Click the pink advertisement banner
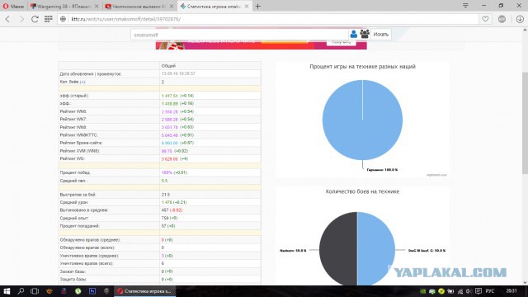The height and width of the screenshot is (297, 528). point(261,45)
